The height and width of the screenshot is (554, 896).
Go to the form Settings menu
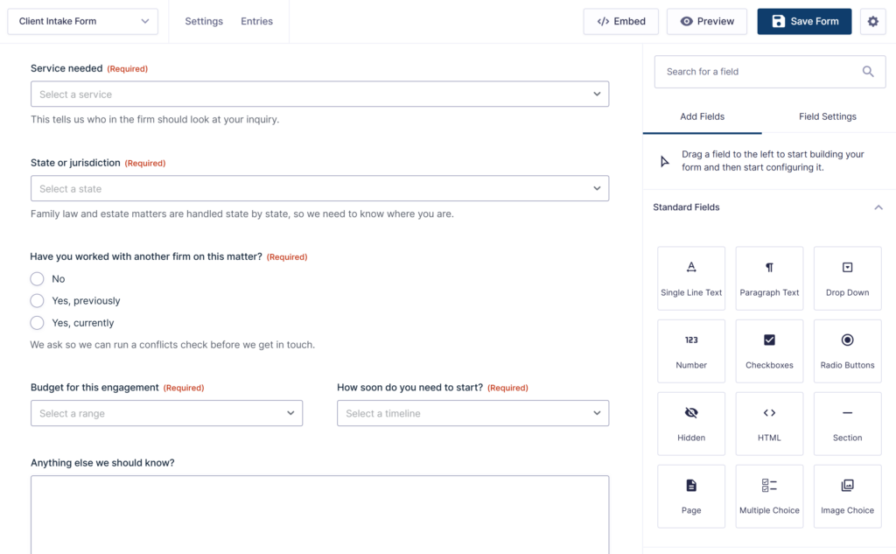pos(203,21)
